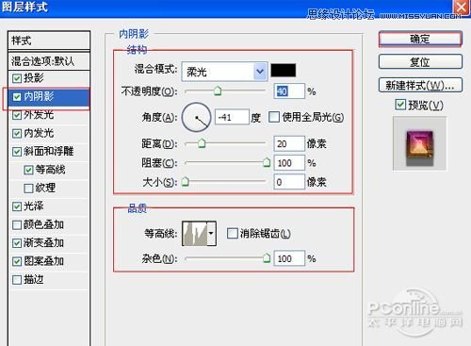Open the 斜面和浮雕 settings panel
The width and height of the screenshot is (471, 346).
coord(49,152)
